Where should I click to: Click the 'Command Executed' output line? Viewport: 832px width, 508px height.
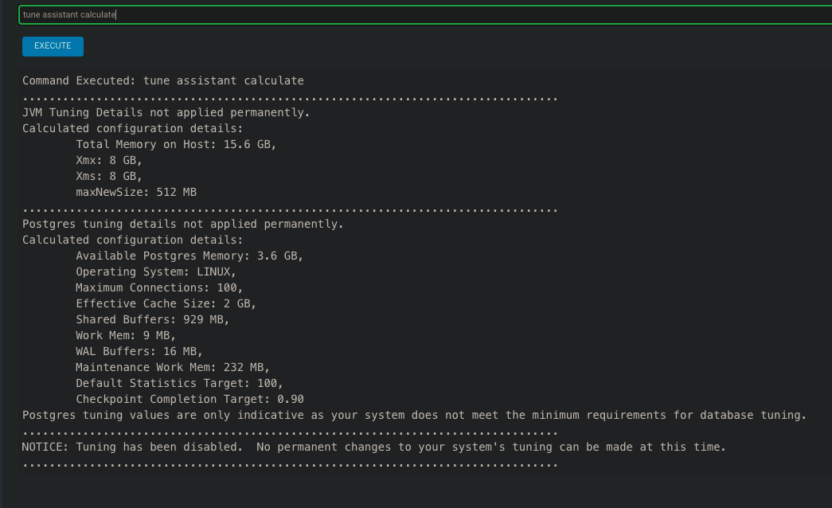point(162,80)
